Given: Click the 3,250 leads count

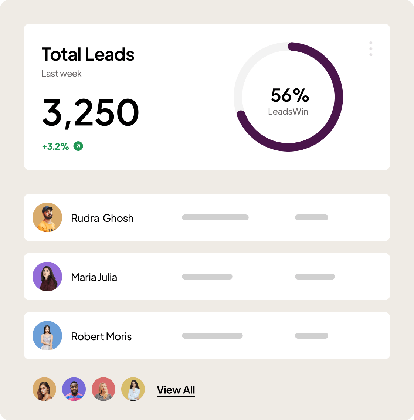Looking at the screenshot, I should tap(91, 112).
